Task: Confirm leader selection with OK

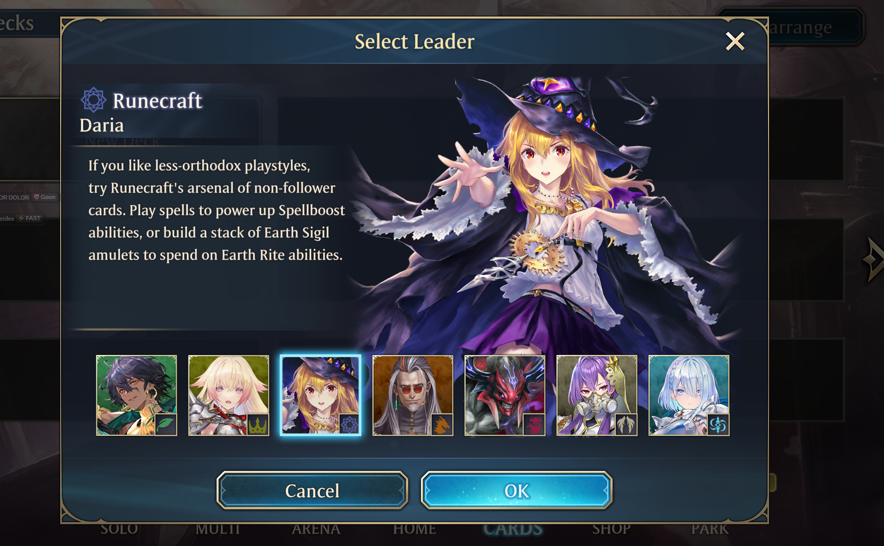Action: pos(516,490)
